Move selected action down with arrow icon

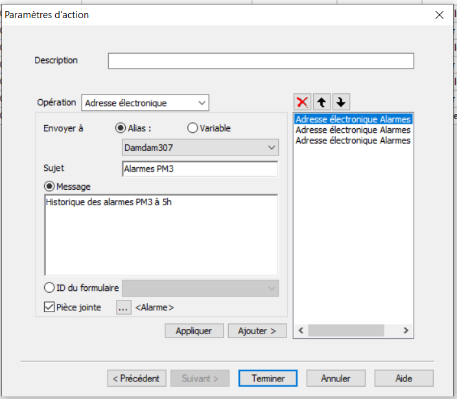click(341, 102)
